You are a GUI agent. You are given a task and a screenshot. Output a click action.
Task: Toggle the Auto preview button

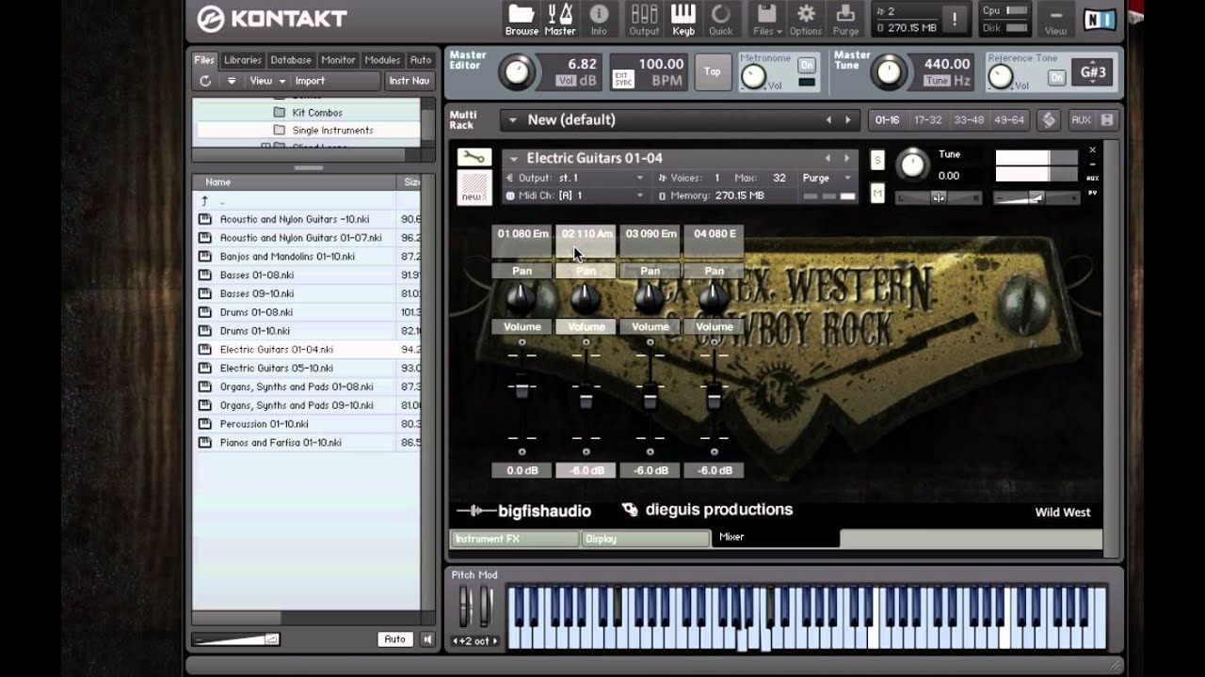[395, 639]
